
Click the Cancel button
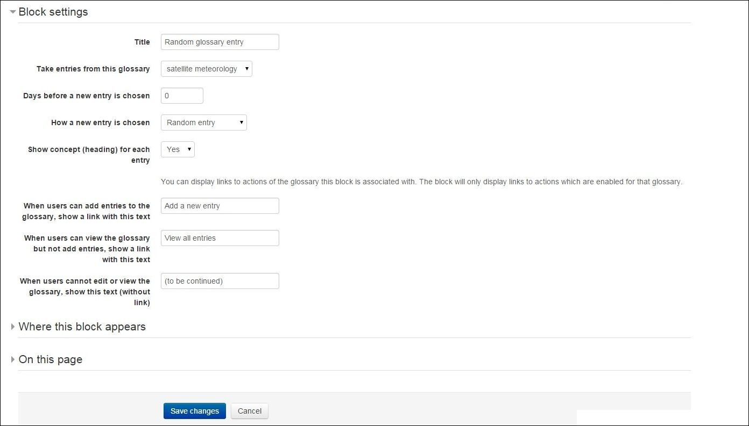250,411
